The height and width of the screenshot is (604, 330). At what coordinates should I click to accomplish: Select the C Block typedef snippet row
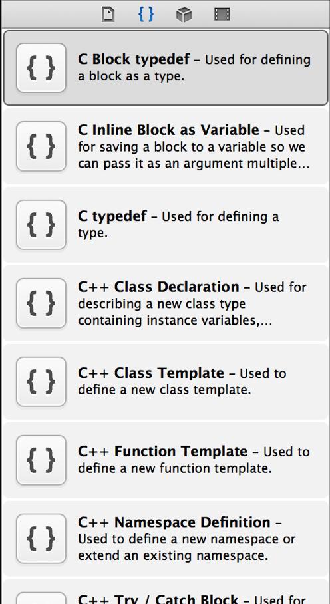[x=166, y=68]
